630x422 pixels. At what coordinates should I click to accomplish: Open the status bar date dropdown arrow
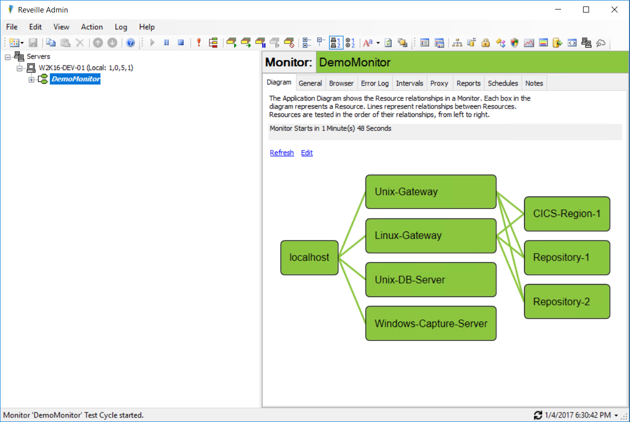tap(616, 415)
